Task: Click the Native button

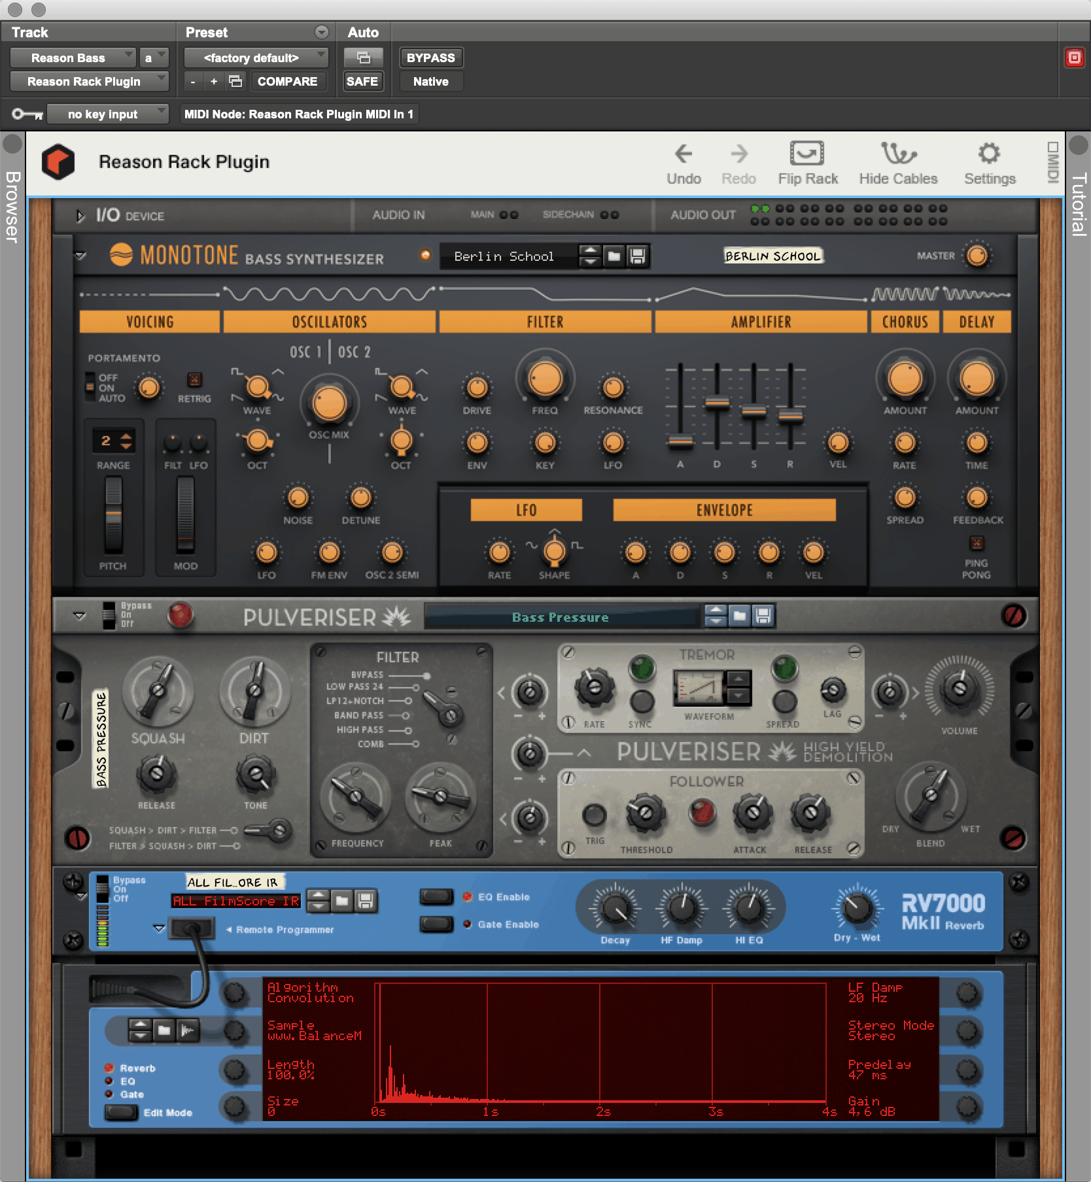Action: (x=431, y=81)
